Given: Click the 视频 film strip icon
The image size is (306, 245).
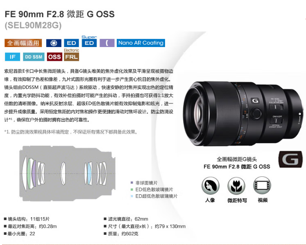Looking at the screenshot, I should tap(262, 185).
